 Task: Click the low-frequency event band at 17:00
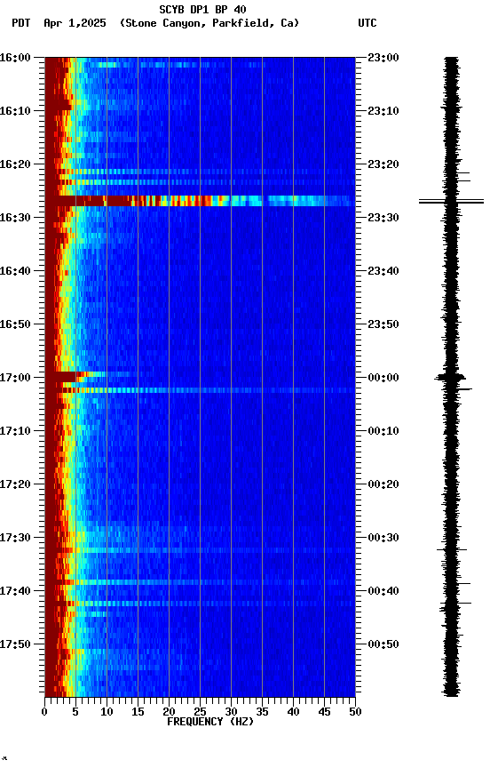(x=75, y=376)
